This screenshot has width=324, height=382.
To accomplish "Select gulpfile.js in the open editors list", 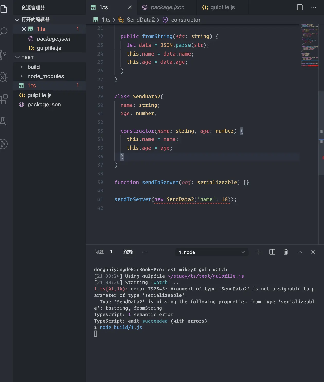I will point(49,48).
